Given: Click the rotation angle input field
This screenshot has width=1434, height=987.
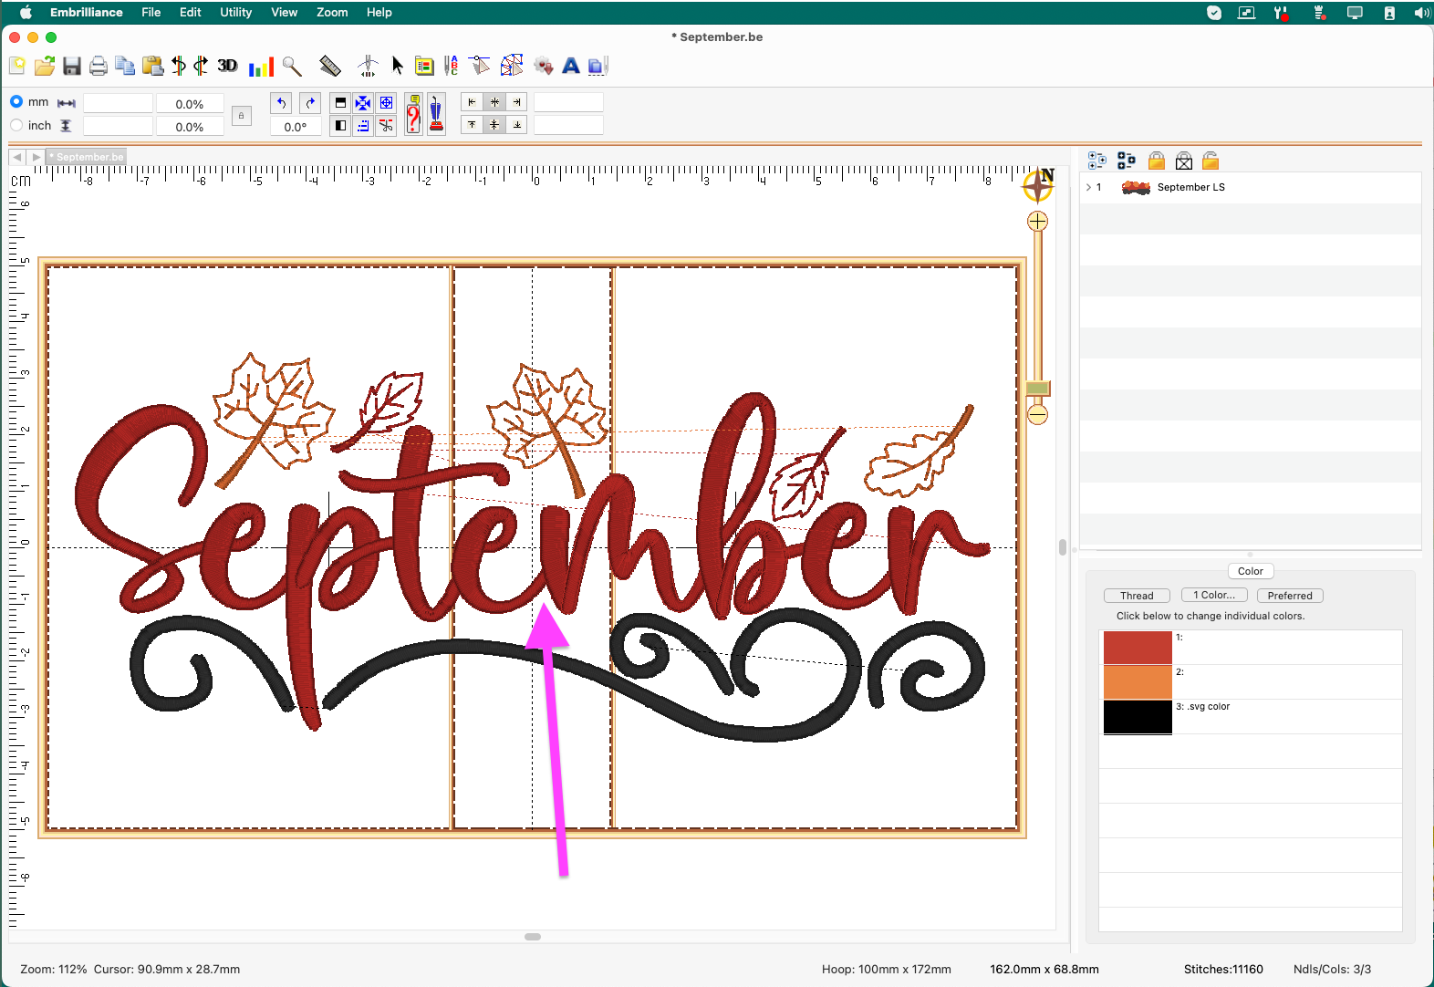Looking at the screenshot, I should click(296, 127).
